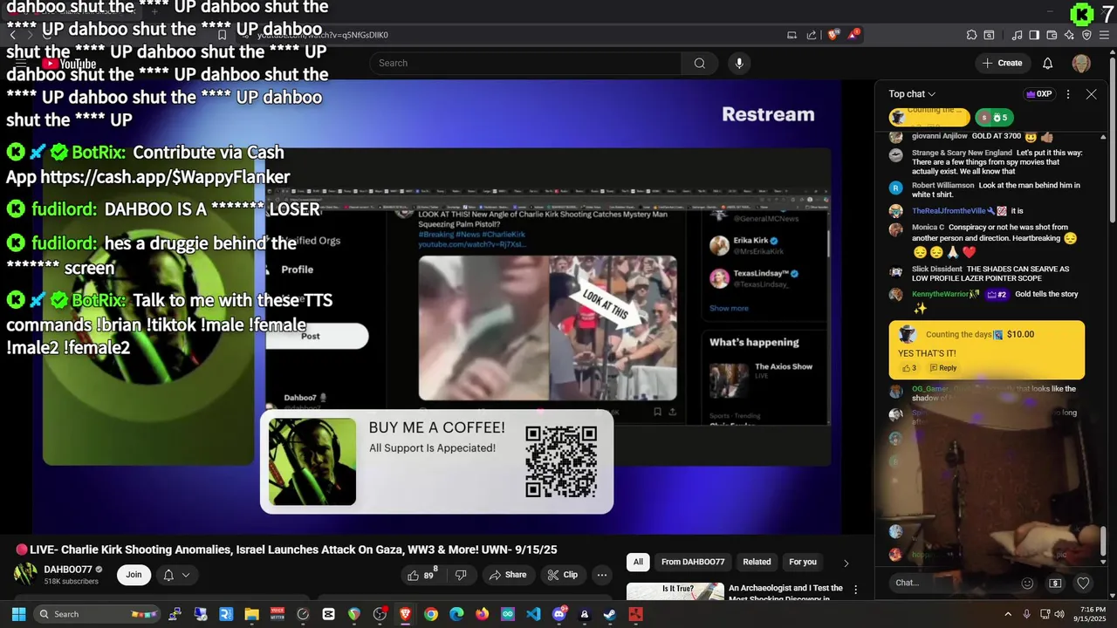Click the share page icon in address bar
The image size is (1117, 628).
(x=812, y=35)
